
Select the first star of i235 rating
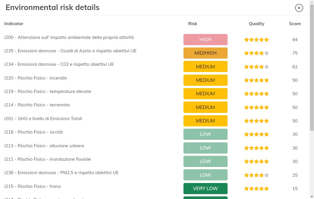pyautogui.click(x=246, y=53)
